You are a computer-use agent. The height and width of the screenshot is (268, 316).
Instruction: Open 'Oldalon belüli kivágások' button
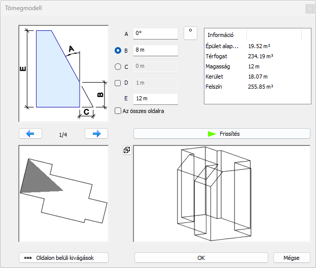click(64, 257)
